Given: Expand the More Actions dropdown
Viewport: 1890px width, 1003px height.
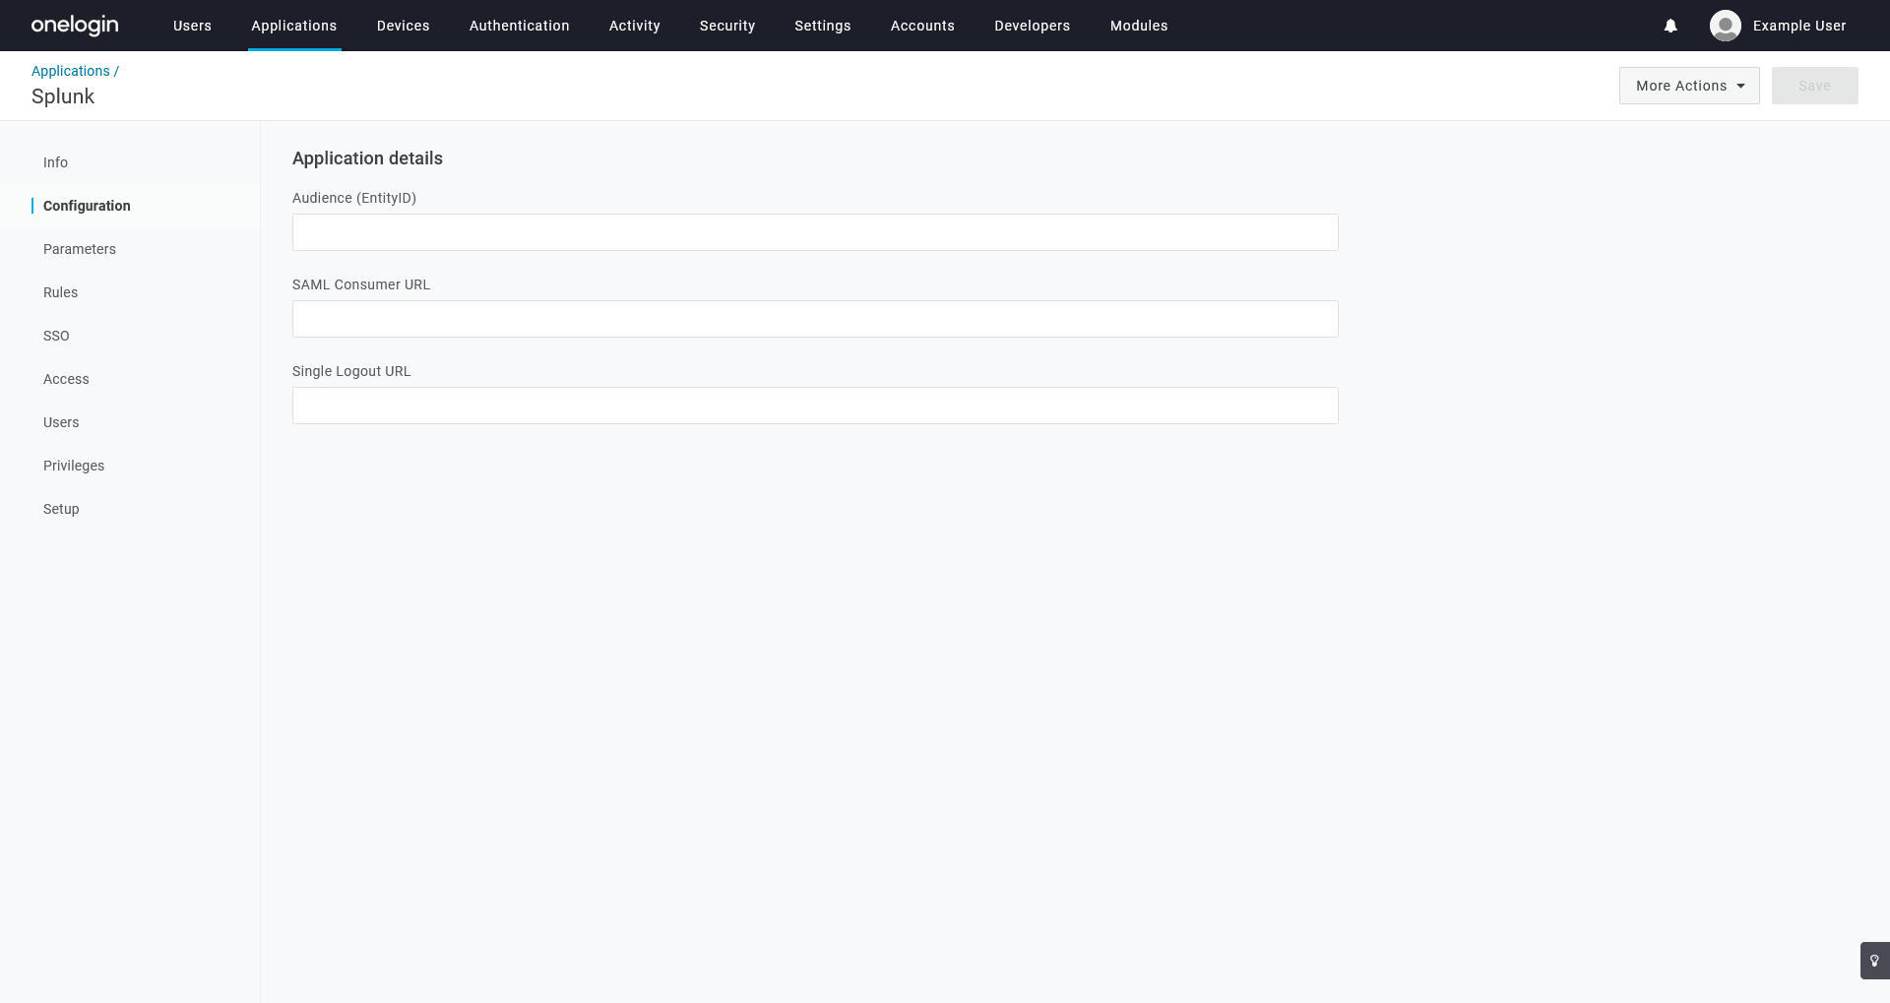Looking at the screenshot, I should (x=1688, y=86).
